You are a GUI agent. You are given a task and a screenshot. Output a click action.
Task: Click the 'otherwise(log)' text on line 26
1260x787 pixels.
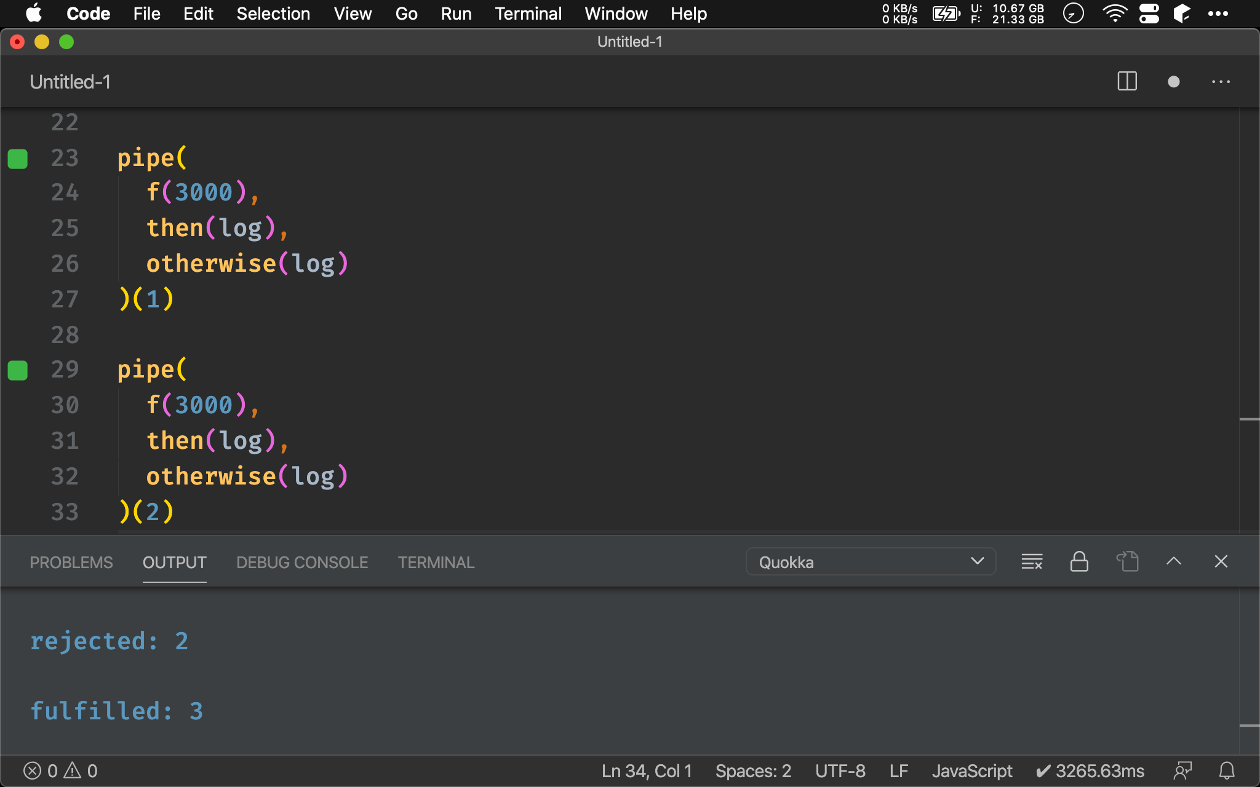pos(247,264)
